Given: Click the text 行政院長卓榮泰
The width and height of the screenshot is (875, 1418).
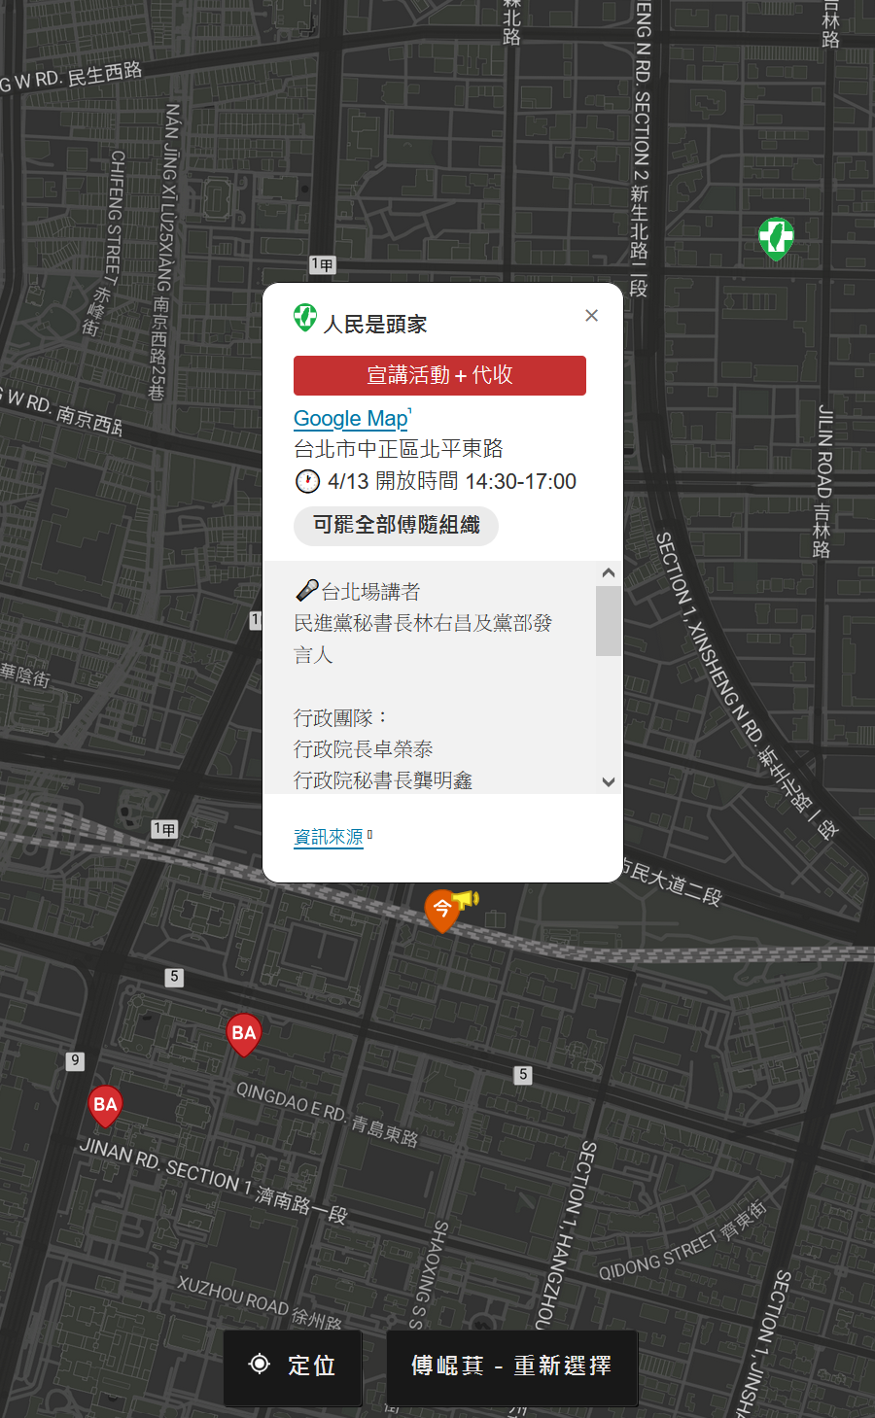Looking at the screenshot, I should pyautogui.click(x=364, y=749).
